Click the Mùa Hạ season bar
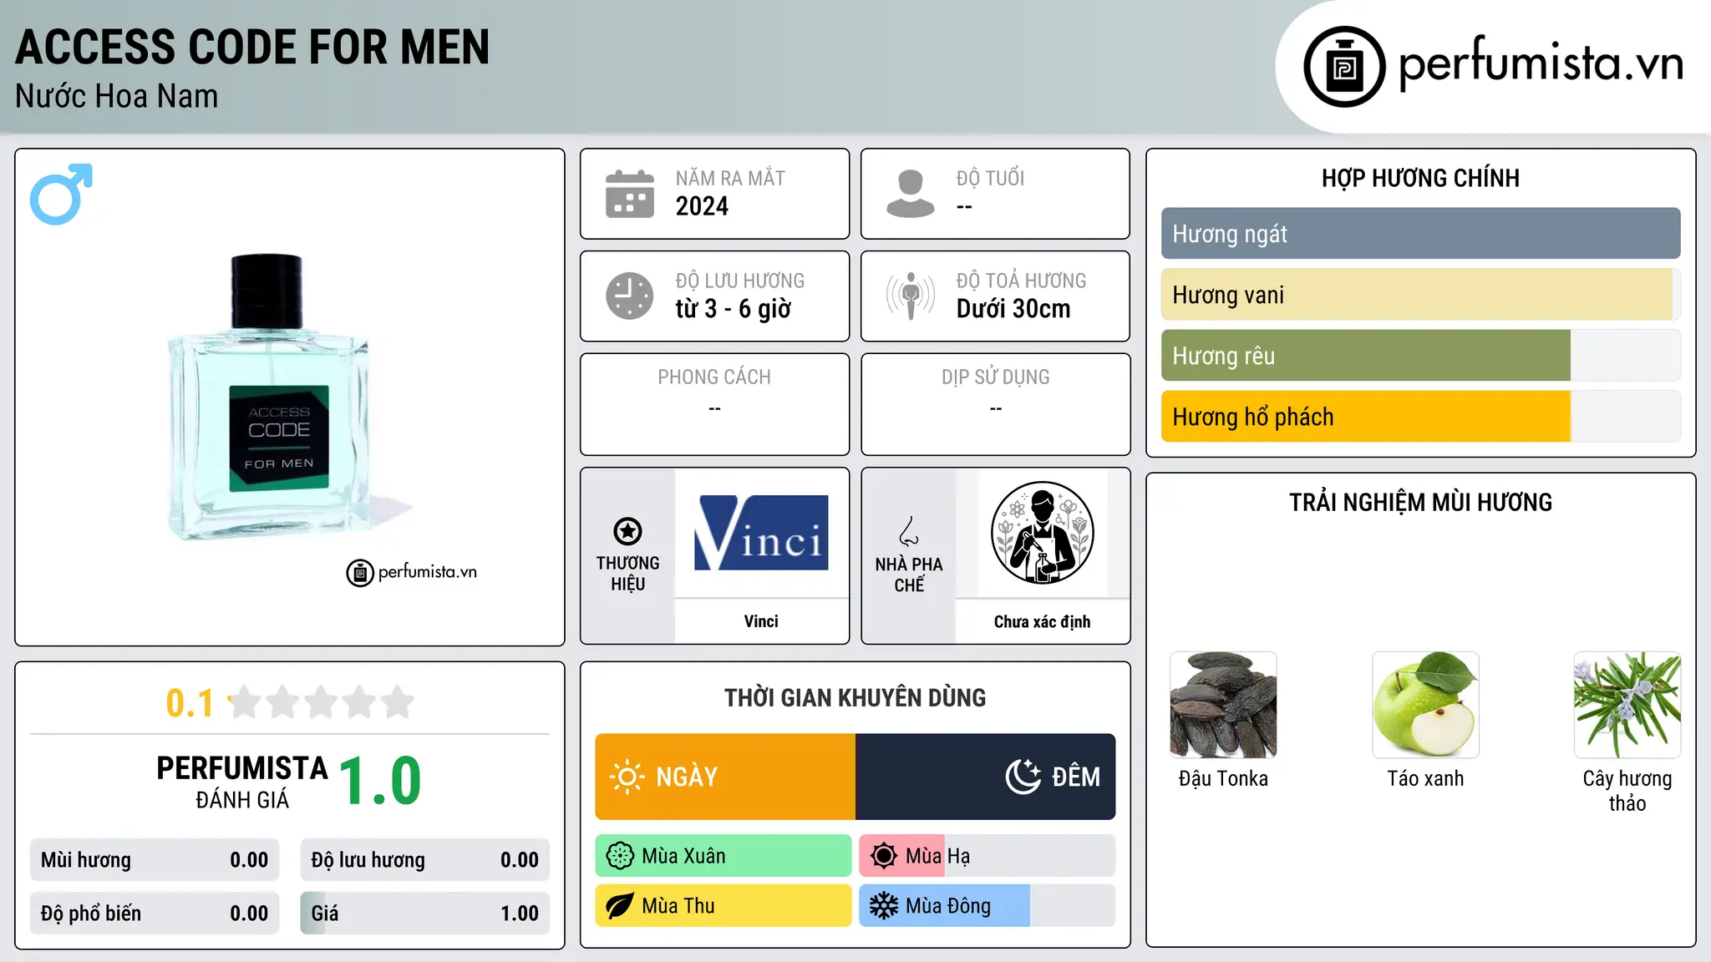Viewport: 1711px width, 962px height. click(988, 856)
